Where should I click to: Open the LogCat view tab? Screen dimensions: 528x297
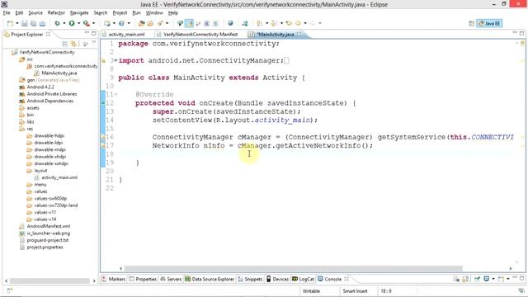click(303, 279)
